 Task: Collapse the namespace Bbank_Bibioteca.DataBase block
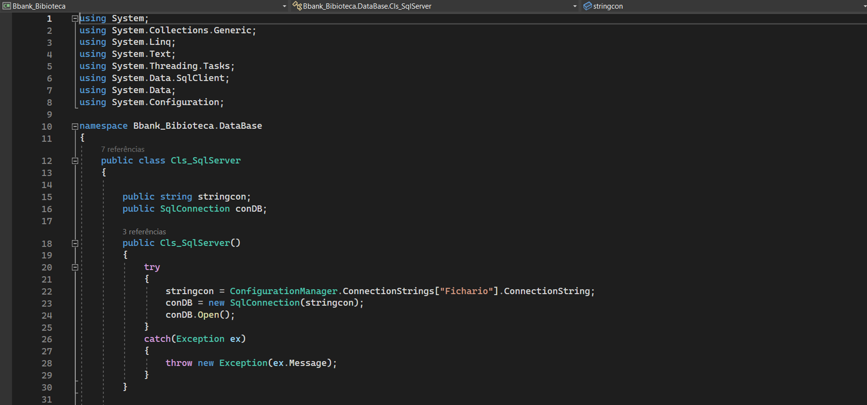[75, 126]
